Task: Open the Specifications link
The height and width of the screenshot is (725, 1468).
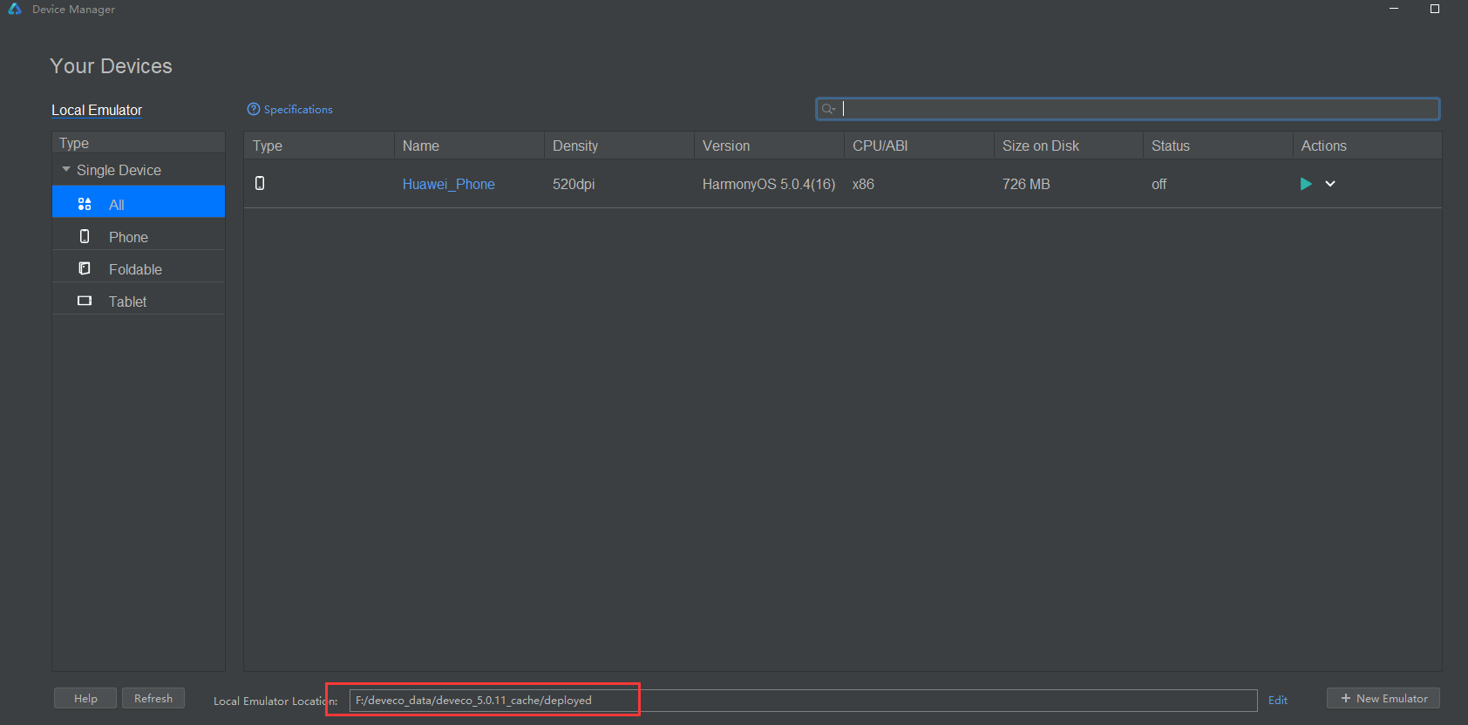Action: tap(298, 109)
